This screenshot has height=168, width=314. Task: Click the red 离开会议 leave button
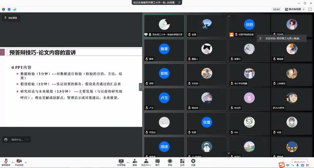[299, 162]
